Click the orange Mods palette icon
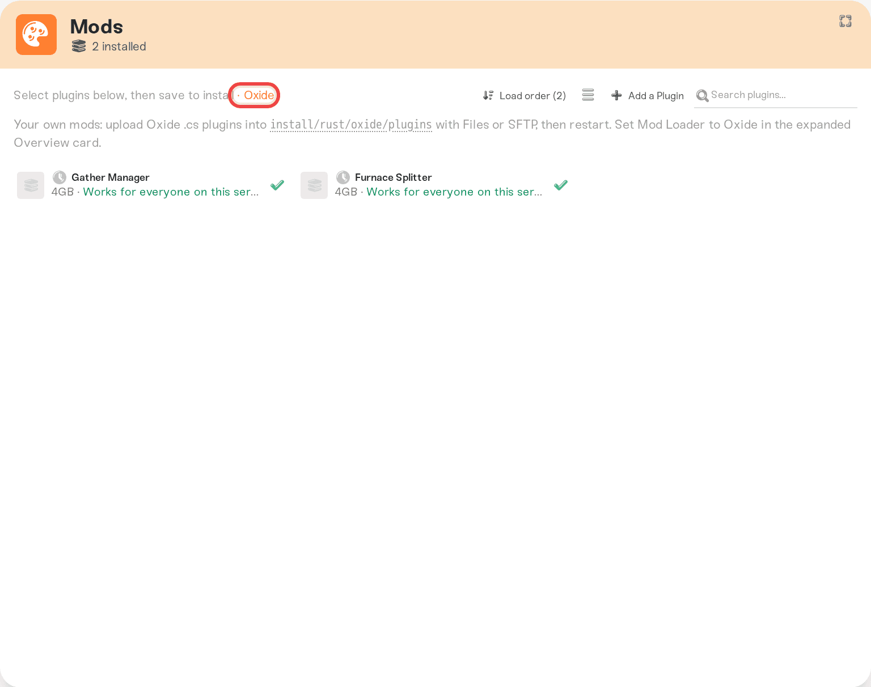The width and height of the screenshot is (871, 687). 36,35
